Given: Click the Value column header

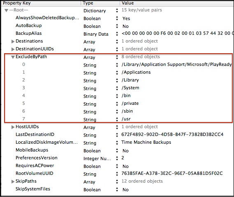Looking at the screenshot, I should tap(127, 3).
